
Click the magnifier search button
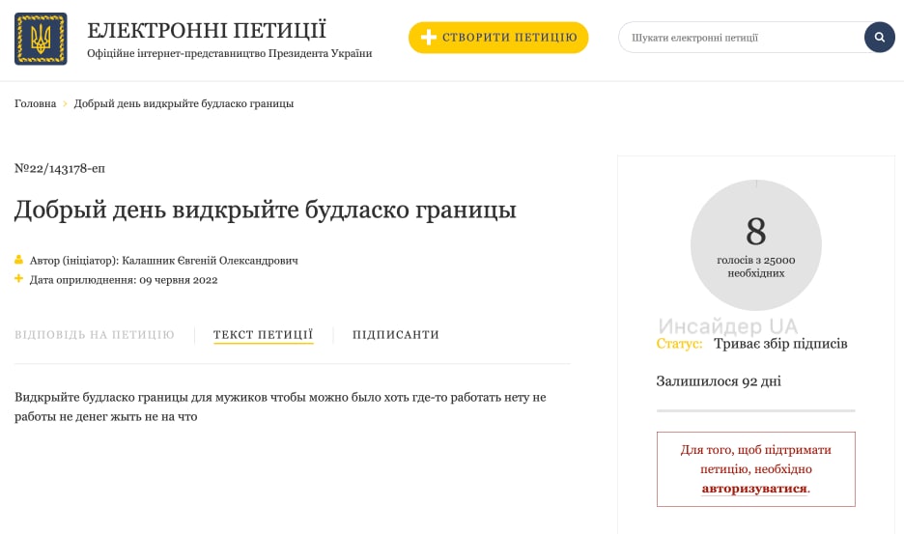[879, 38]
